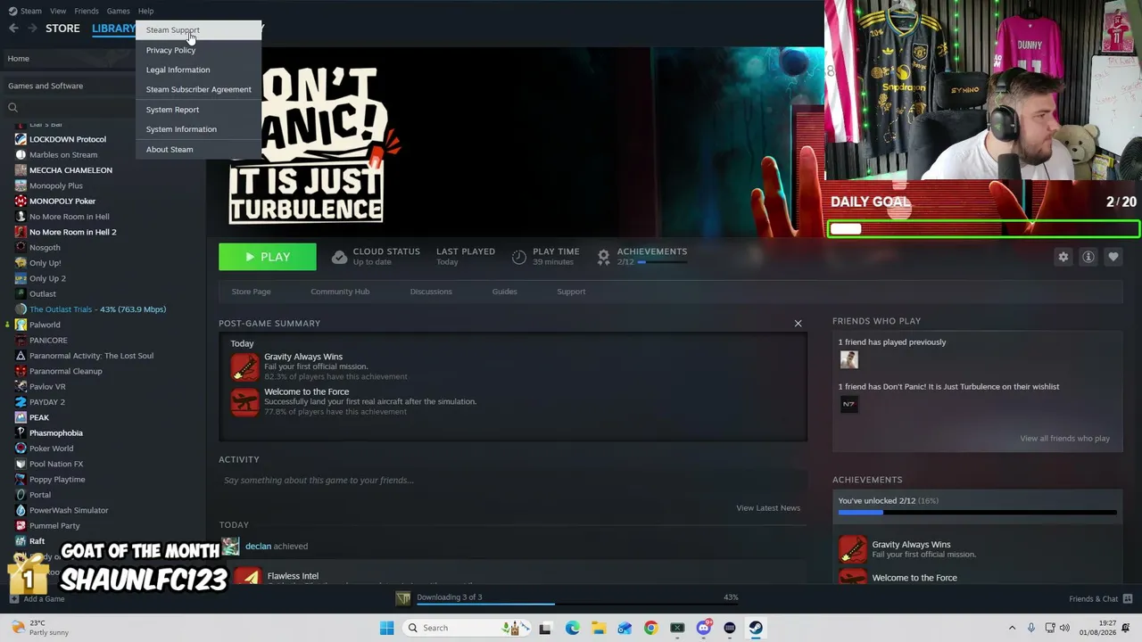This screenshot has height=642, width=1142.
Task: Open the Store Page link
Action: [251, 292]
